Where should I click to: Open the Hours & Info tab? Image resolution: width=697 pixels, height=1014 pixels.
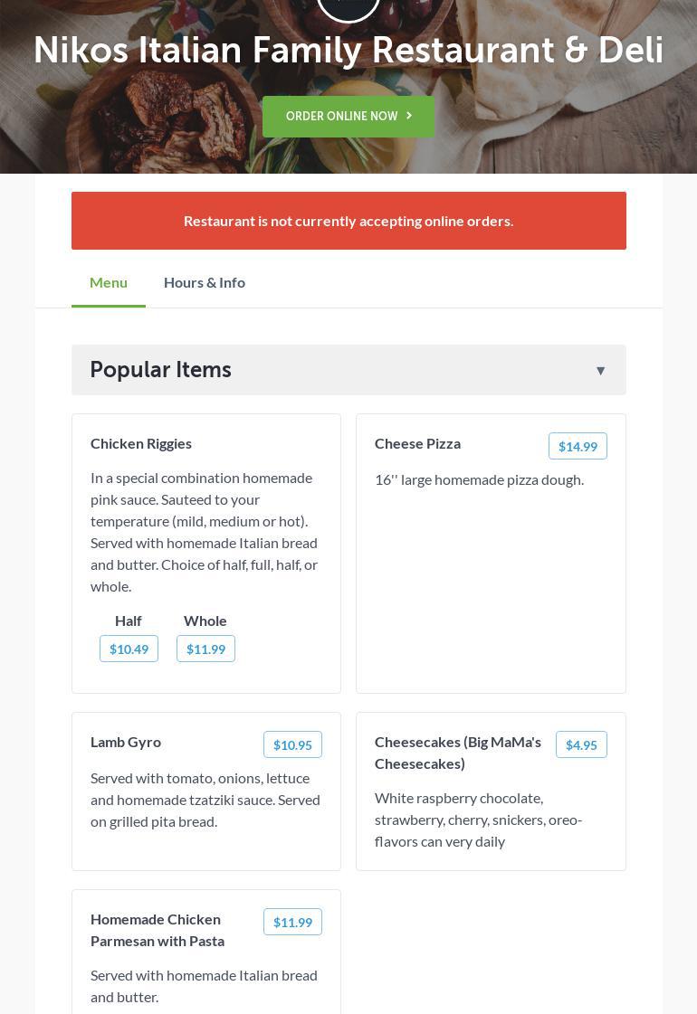(x=205, y=282)
